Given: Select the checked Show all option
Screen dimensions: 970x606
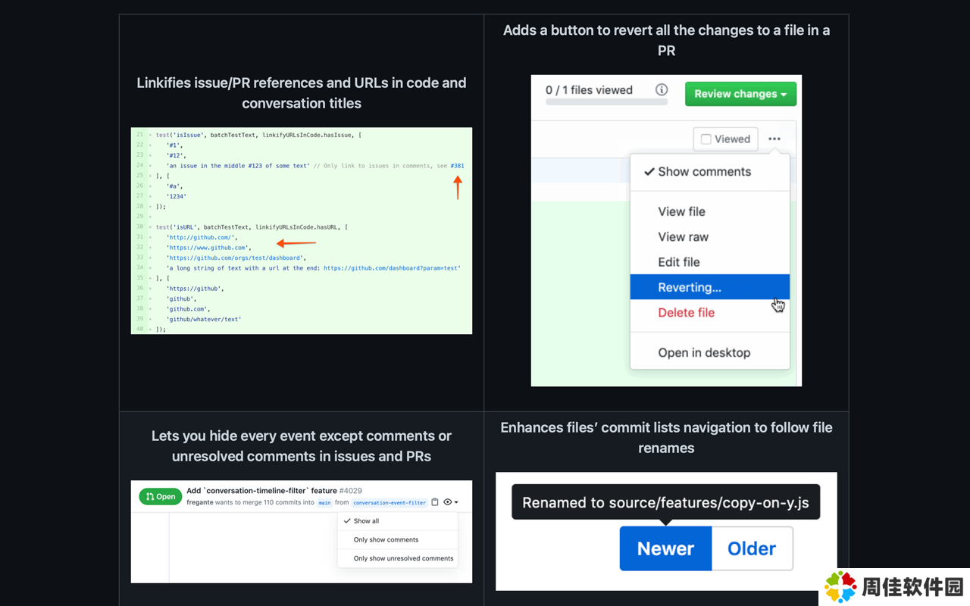Looking at the screenshot, I should (366, 521).
